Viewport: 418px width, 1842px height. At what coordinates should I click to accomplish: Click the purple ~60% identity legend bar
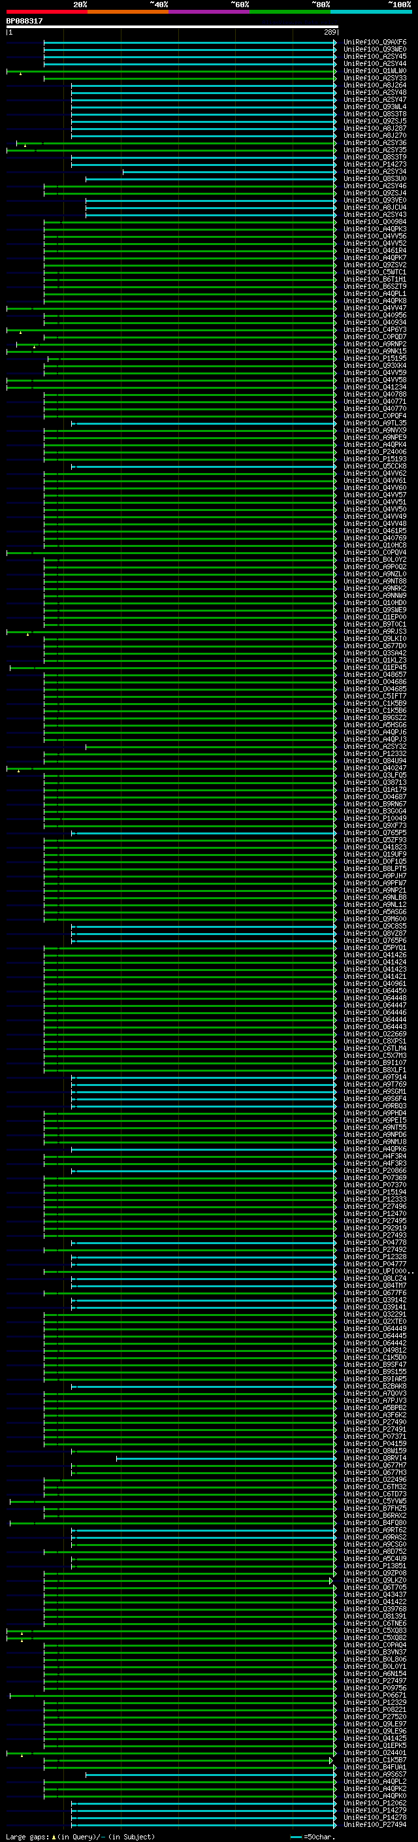pos(208,12)
